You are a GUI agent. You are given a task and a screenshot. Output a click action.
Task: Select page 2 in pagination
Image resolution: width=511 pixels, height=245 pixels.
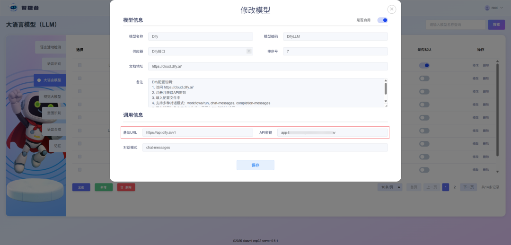pos(455,187)
